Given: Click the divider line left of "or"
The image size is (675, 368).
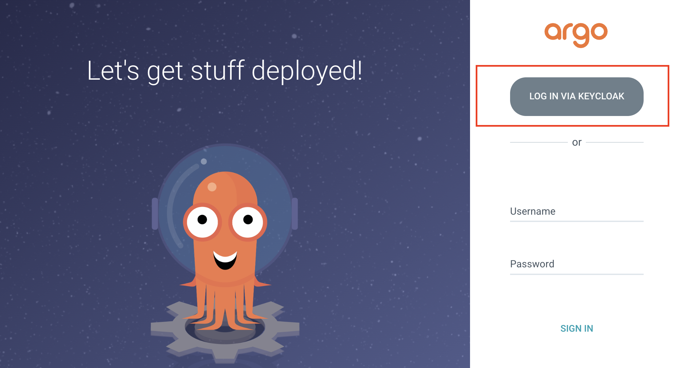Looking at the screenshot, I should (538, 142).
